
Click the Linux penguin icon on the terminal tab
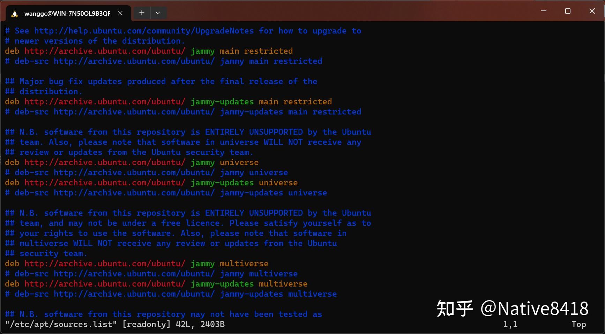14,13
